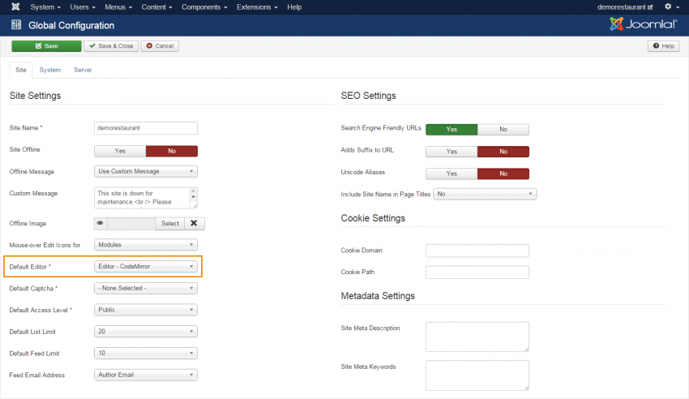Click the Site Meta Description text area

477,337
